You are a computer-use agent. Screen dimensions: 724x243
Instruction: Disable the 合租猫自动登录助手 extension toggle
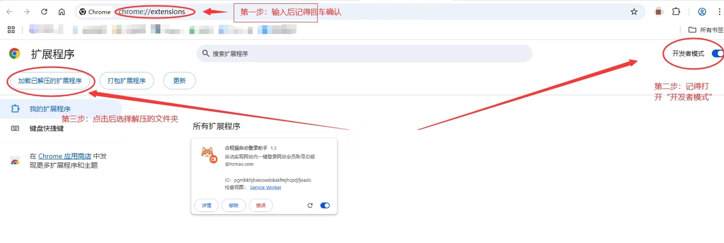[325, 206]
